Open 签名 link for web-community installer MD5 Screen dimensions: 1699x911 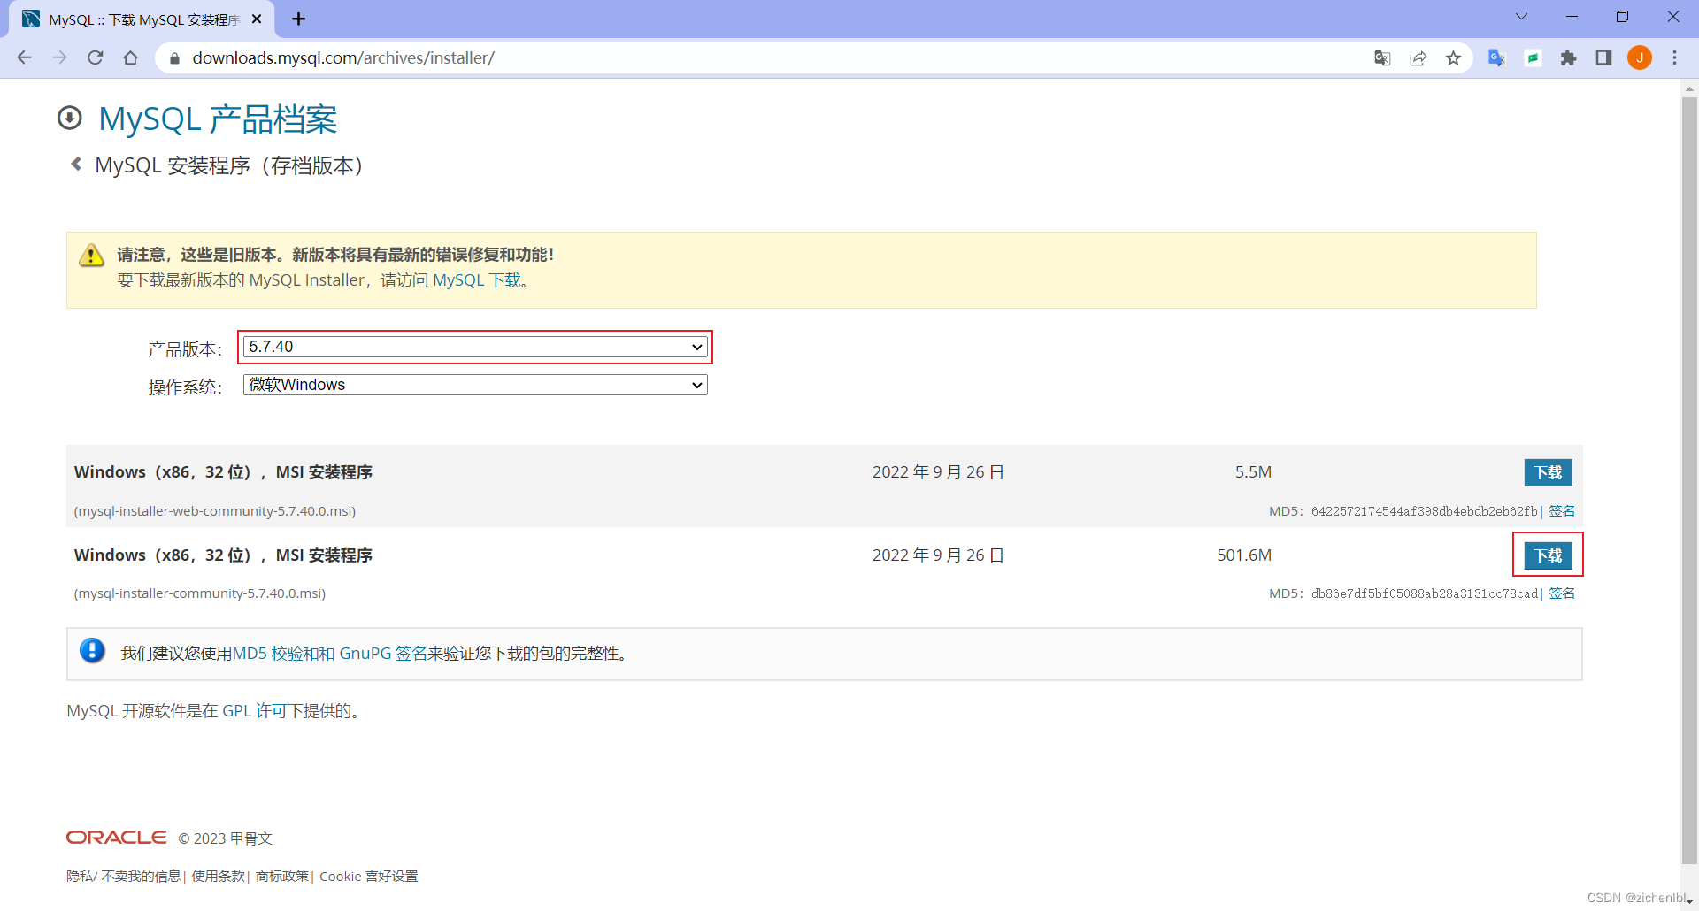[1562, 510]
